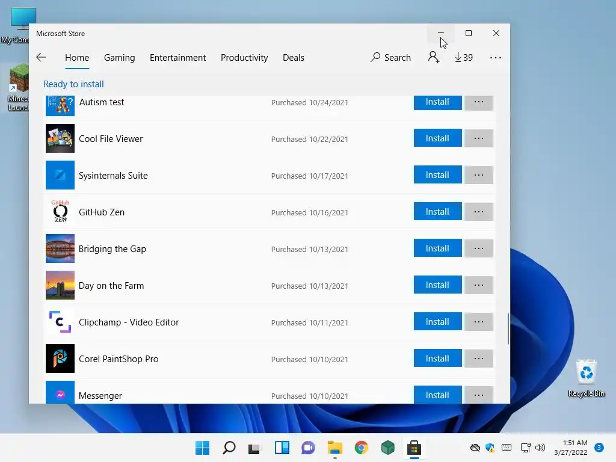Click the Ready to install link

[x=73, y=84]
